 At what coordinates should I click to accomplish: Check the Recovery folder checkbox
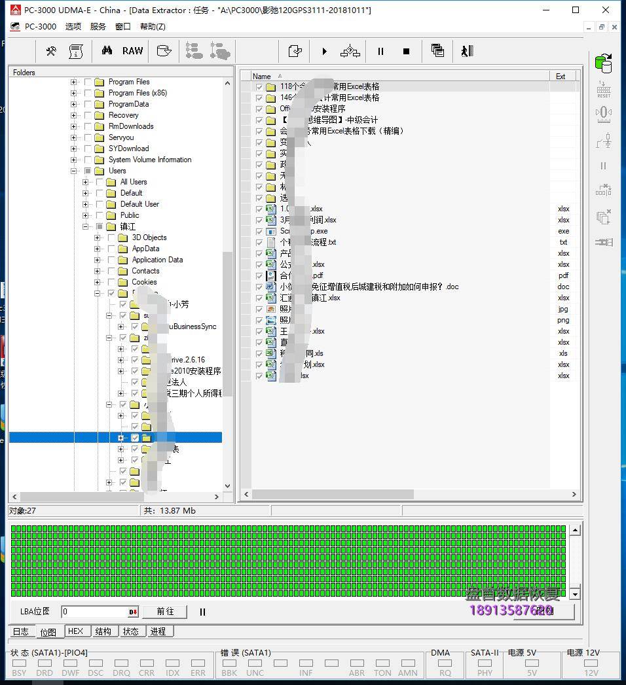[88, 115]
